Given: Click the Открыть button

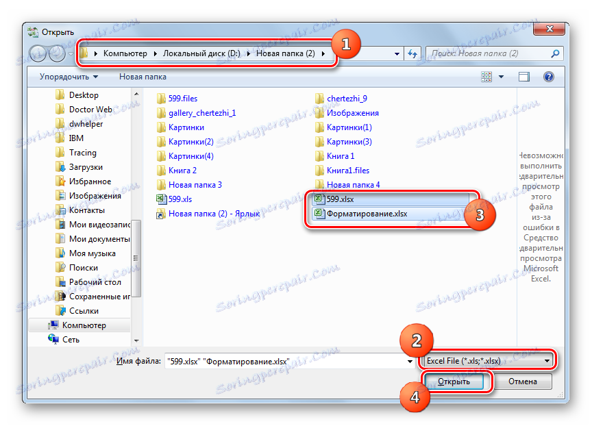Looking at the screenshot, I should pyautogui.click(x=454, y=381).
